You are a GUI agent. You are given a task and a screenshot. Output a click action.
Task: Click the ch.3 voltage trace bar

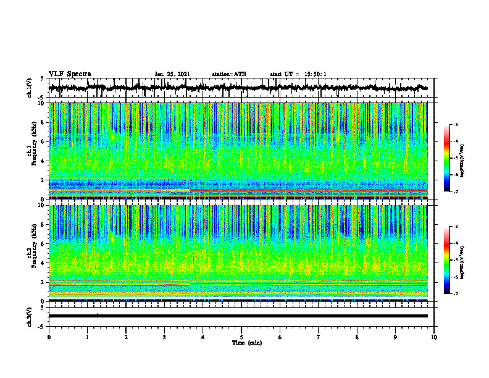point(238,316)
